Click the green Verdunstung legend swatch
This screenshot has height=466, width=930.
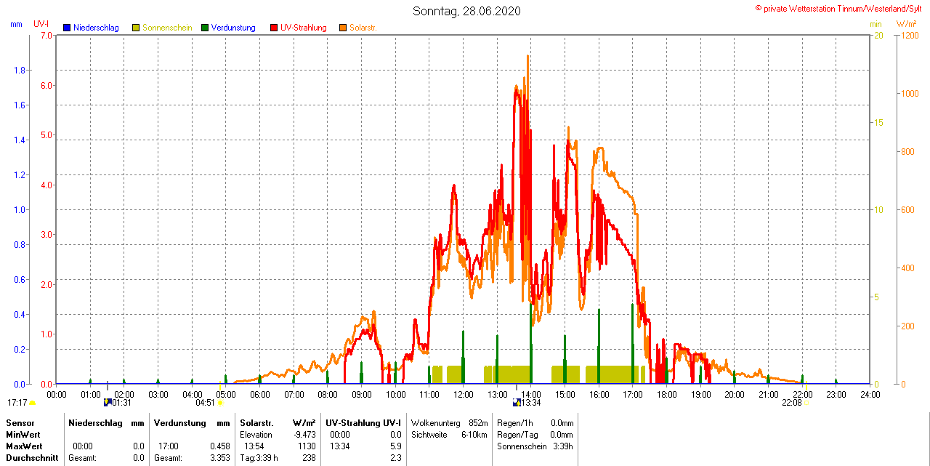click(x=205, y=28)
